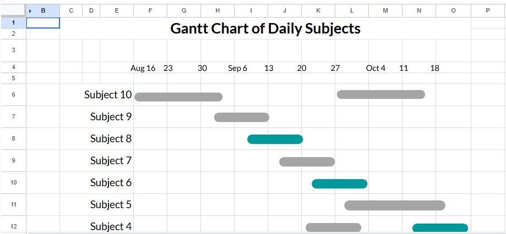
Task: Expand hidden column A using header arrow
Action: point(30,10)
